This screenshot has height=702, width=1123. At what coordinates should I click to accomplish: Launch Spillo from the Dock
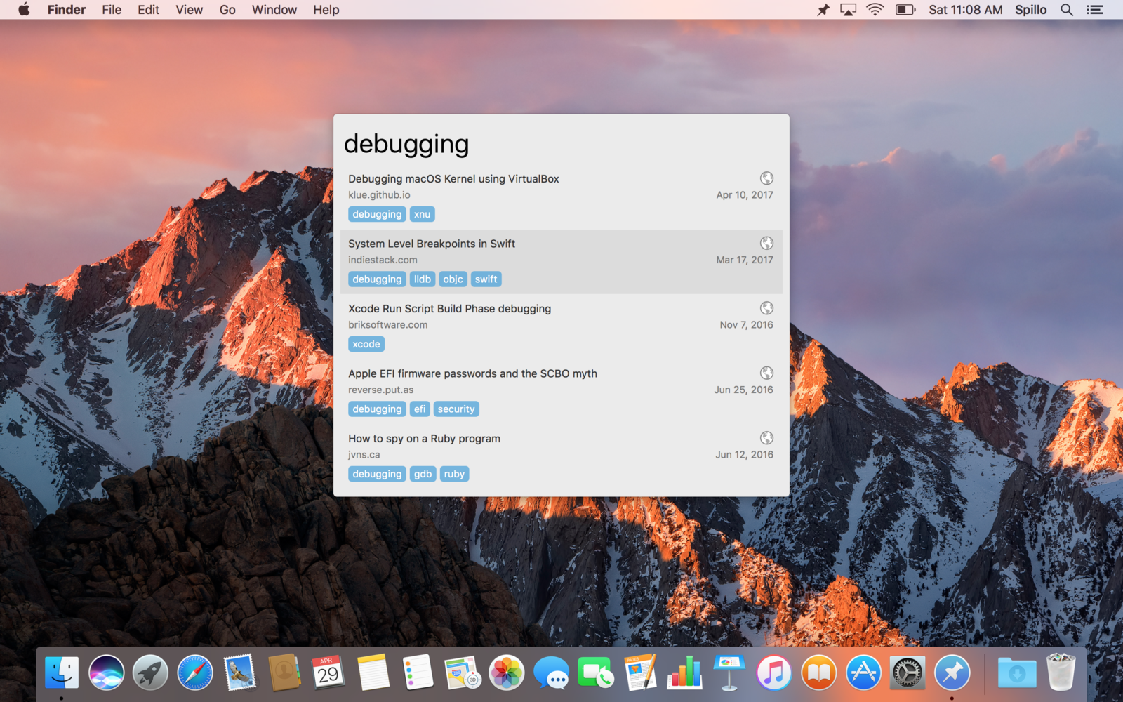point(952,673)
